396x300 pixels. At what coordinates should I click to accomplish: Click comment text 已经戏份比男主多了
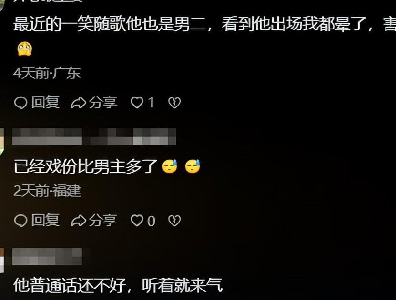(85, 166)
